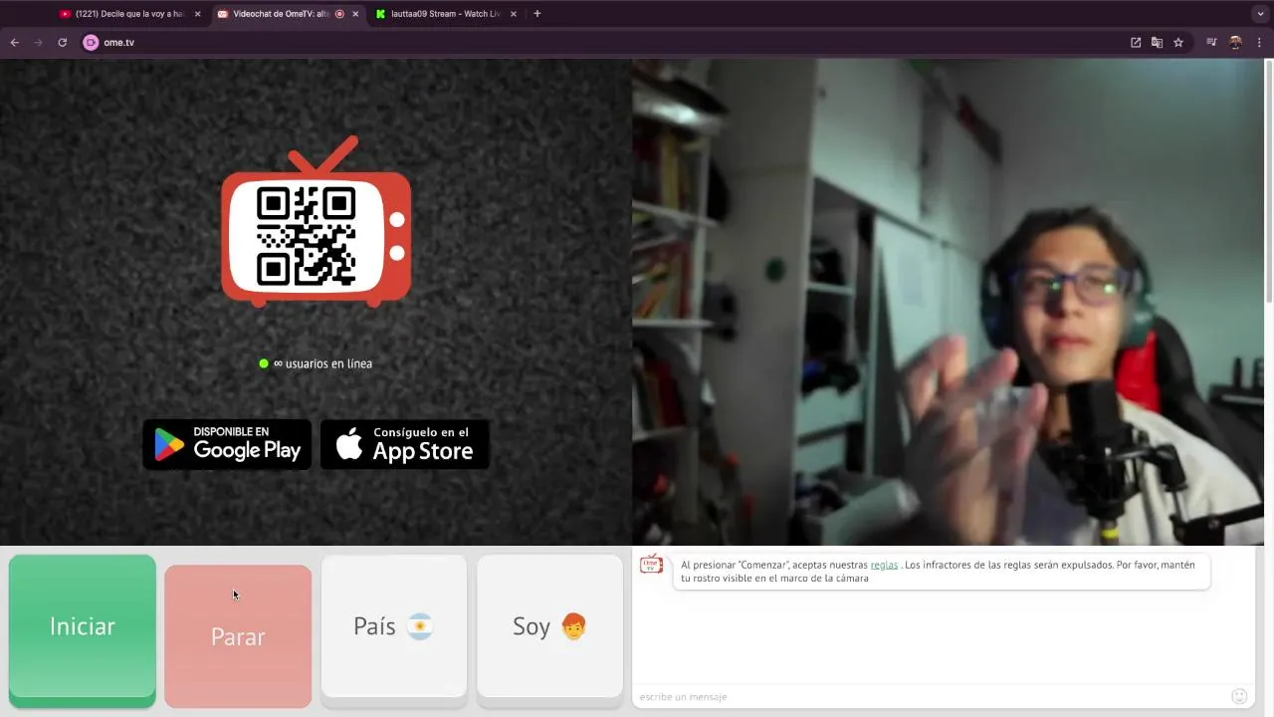Screen dimensions: 1274x717
Task: Click the camera site-info icon in address bar
Action: coord(91,43)
